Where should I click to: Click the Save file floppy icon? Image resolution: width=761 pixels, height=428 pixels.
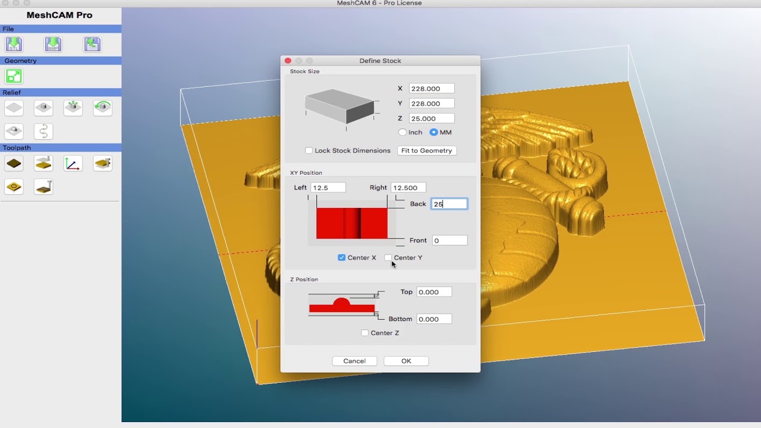[x=92, y=45]
